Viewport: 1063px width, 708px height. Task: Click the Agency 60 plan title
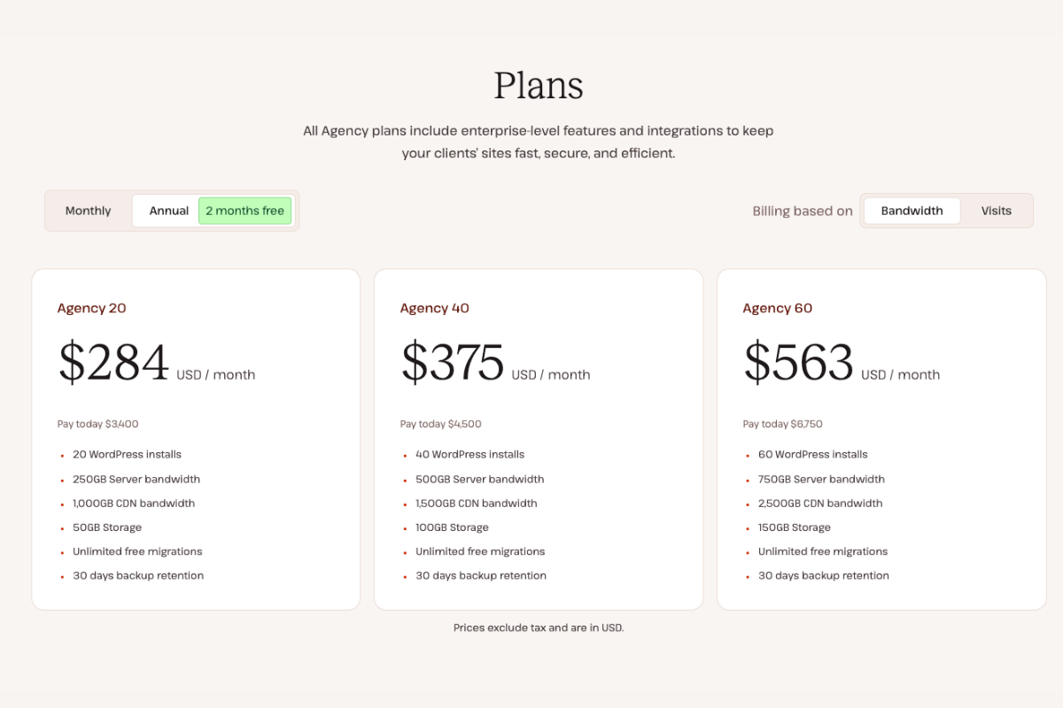click(778, 308)
